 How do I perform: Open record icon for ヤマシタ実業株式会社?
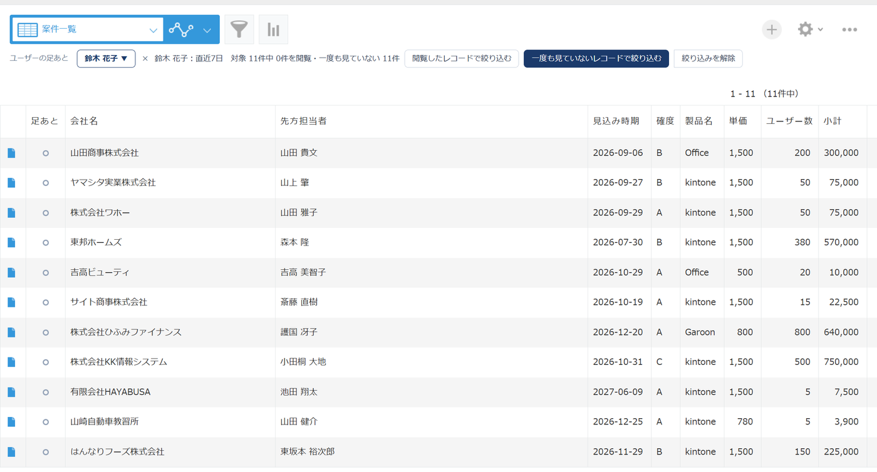coord(11,183)
